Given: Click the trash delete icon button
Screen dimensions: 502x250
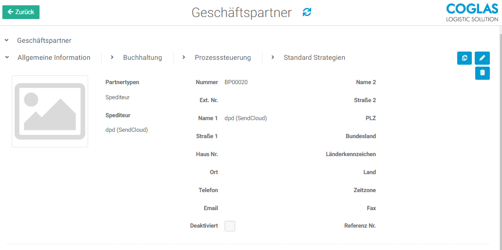Looking at the screenshot, I should (x=483, y=73).
